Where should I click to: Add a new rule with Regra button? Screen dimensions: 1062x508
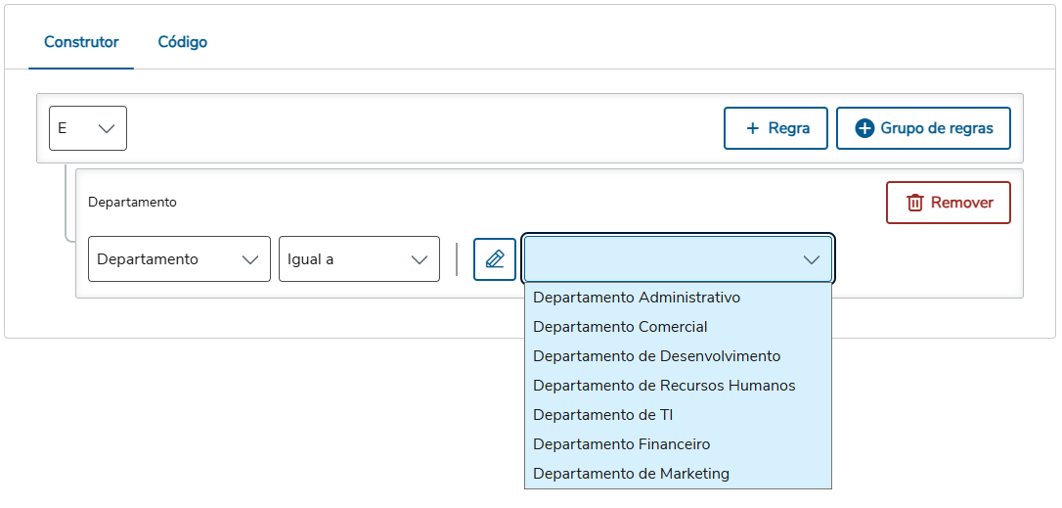pos(776,128)
